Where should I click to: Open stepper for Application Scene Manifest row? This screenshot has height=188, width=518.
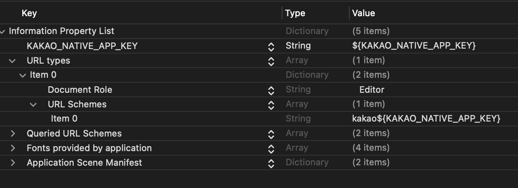(x=271, y=163)
